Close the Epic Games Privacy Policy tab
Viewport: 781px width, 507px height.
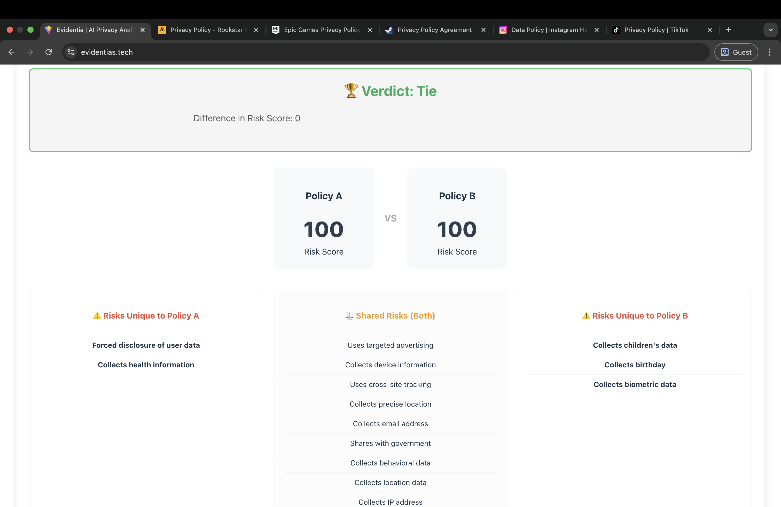pyautogui.click(x=370, y=30)
